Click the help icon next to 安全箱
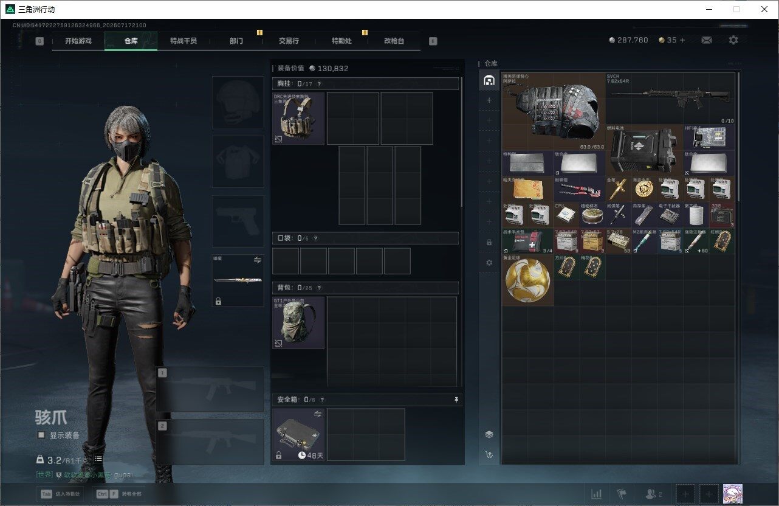 [x=323, y=400]
